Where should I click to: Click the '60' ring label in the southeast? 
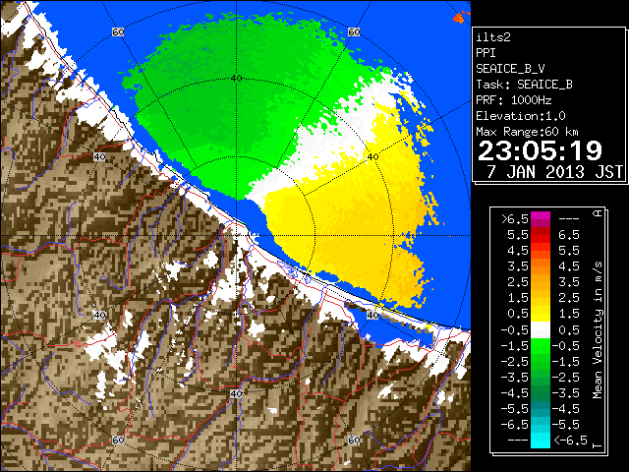pos(354,440)
